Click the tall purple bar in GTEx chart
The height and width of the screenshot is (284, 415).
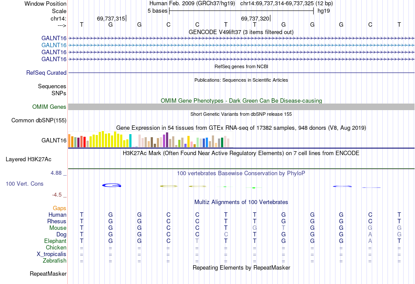(167, 140)
